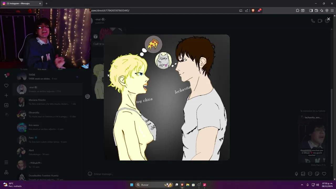Viewport: 336px width, 189px height.
Task: Open Notifications heart icon in the sidebar
Action: coord(6,86)
